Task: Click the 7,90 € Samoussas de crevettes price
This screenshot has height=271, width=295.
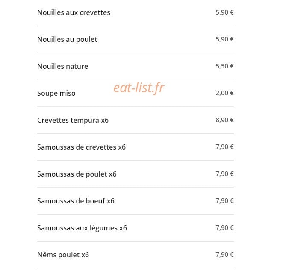Action: [x=224, y=147]
